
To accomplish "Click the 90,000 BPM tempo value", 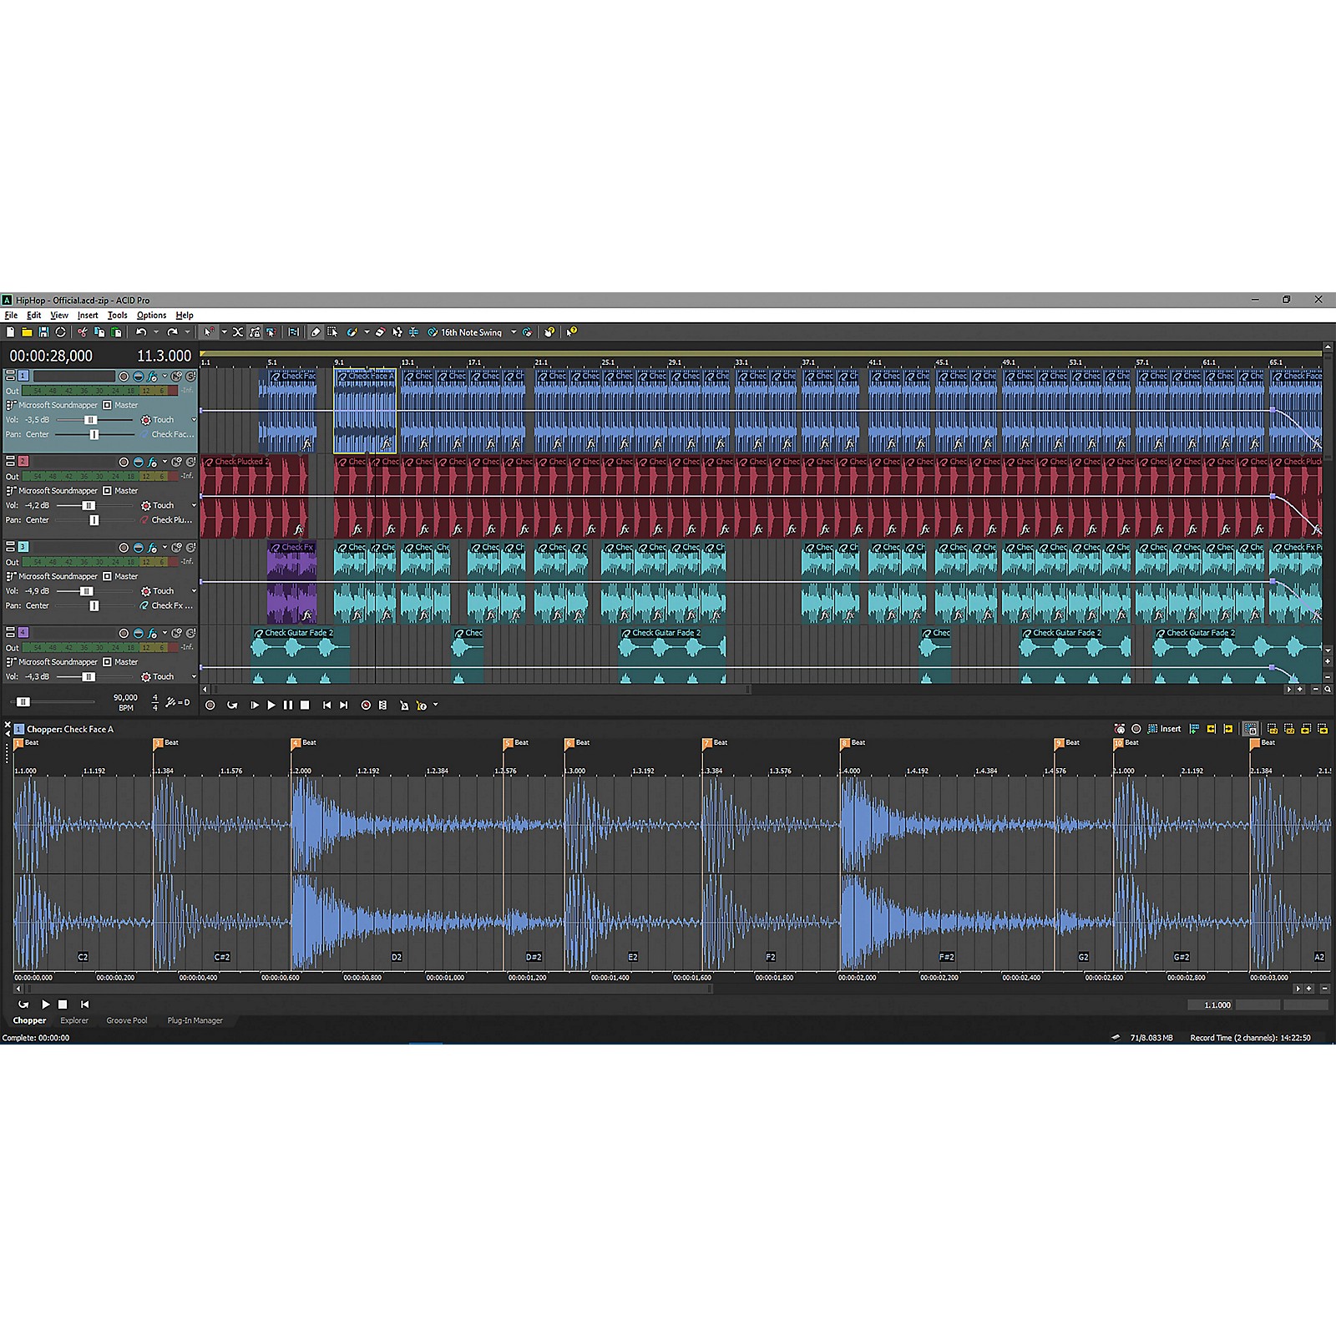I will point(125,698).
